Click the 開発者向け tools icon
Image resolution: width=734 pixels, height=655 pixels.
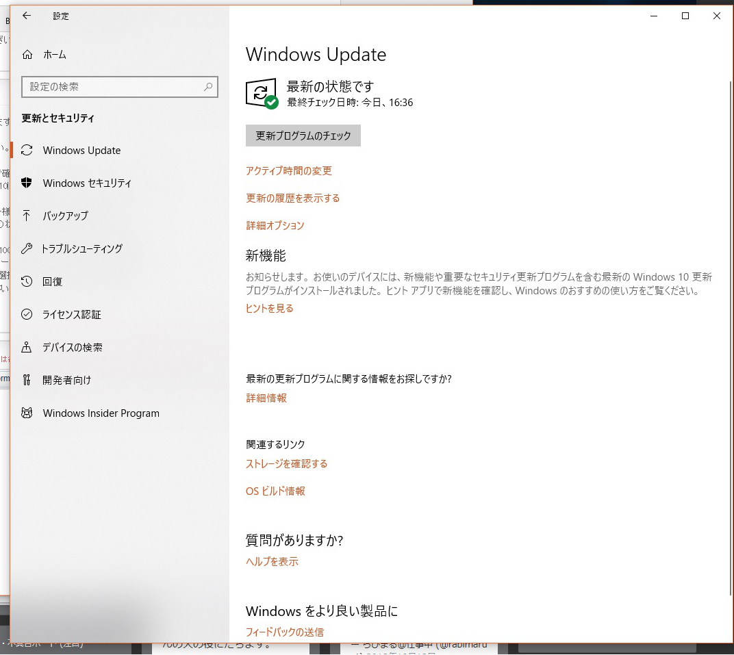(x=27, y=380)
